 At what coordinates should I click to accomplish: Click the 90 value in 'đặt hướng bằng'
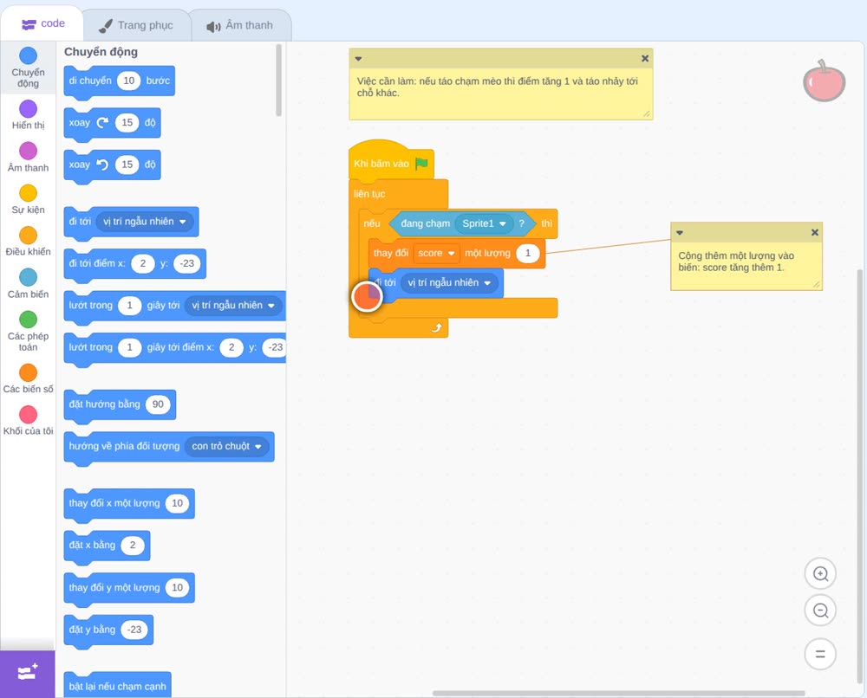pyautogui.click(x=158, y=404)
